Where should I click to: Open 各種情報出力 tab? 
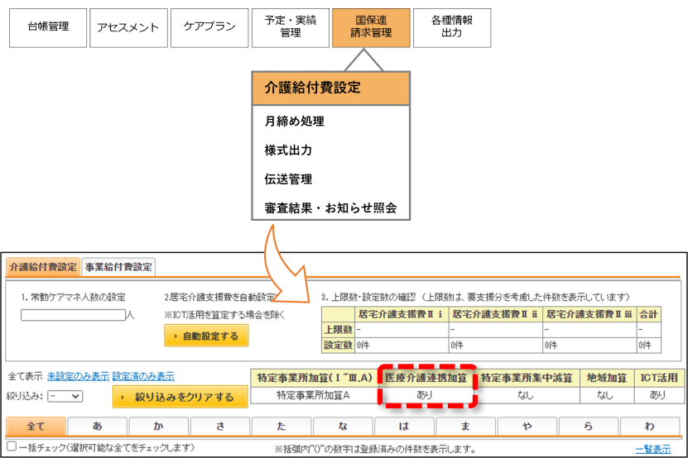(452, 27)
